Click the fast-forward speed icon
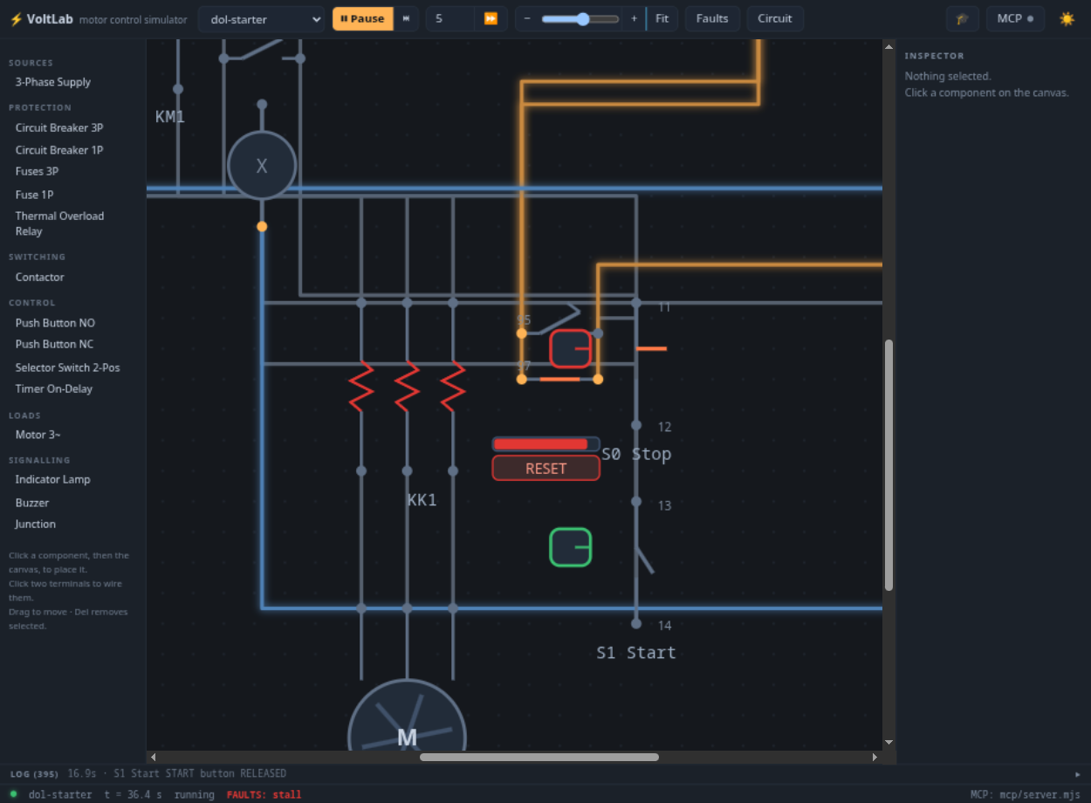The height and width of the screenshot is (803, 1091). pos(491,18)
